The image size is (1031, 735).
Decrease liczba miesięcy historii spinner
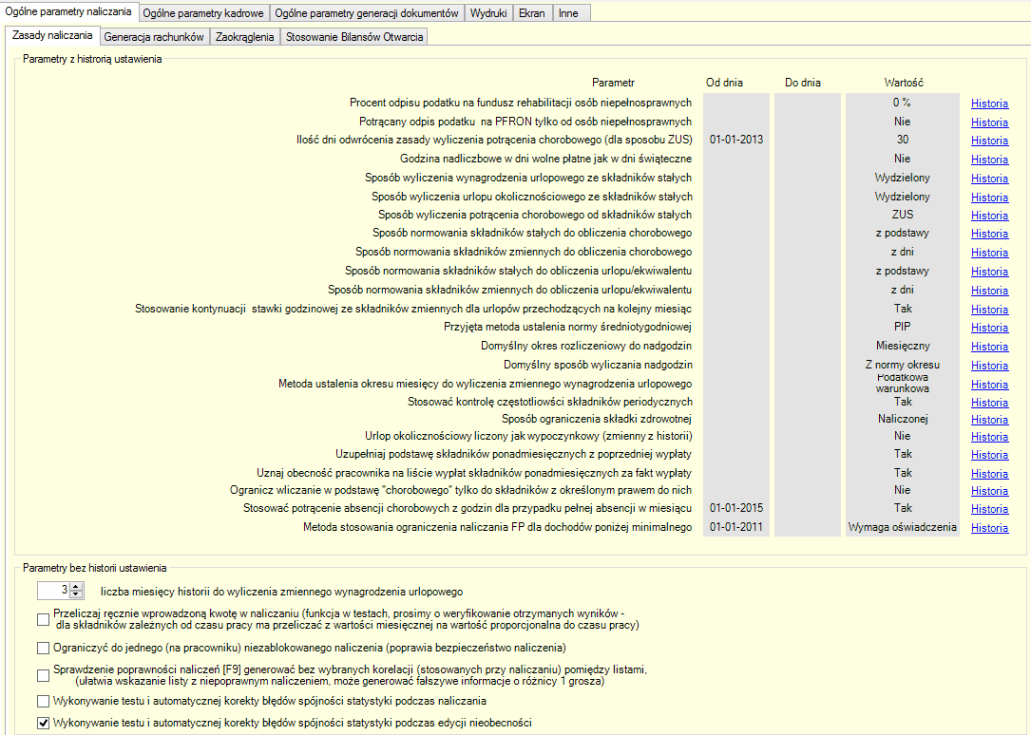[x=76, y=594]
